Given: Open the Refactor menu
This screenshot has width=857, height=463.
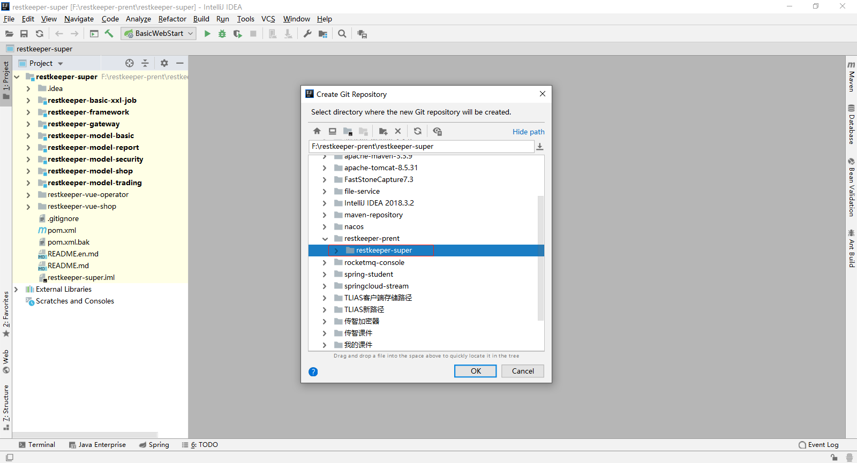Looking at the screenshot, I should pyautogui.click(x=172, y=19).
